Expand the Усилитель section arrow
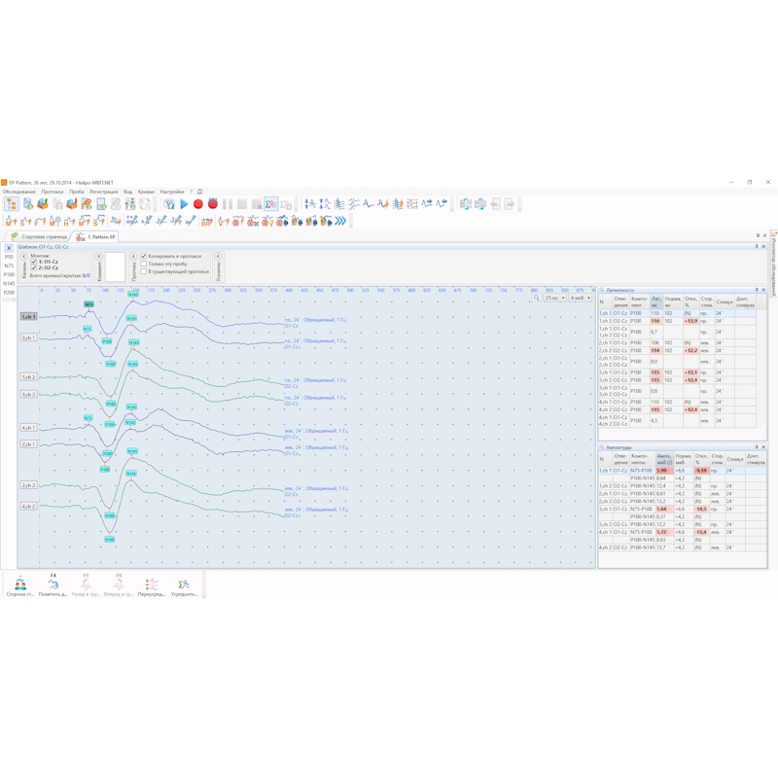This screenshot has height=778, width=778. click(218, 256)
